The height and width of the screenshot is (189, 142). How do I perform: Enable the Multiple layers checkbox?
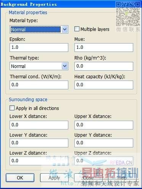(x=77, y=29)
